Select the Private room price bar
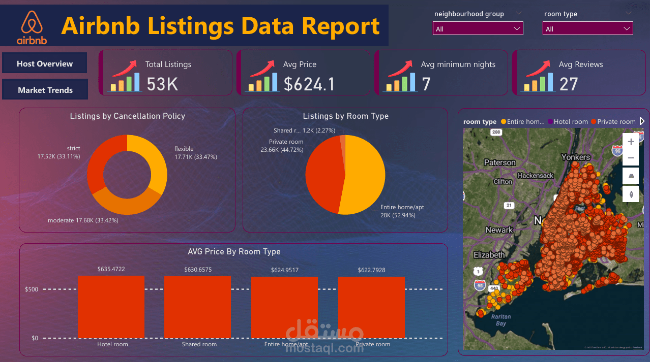The height and width of the screenshot is (362, 650). click(371, 307)
